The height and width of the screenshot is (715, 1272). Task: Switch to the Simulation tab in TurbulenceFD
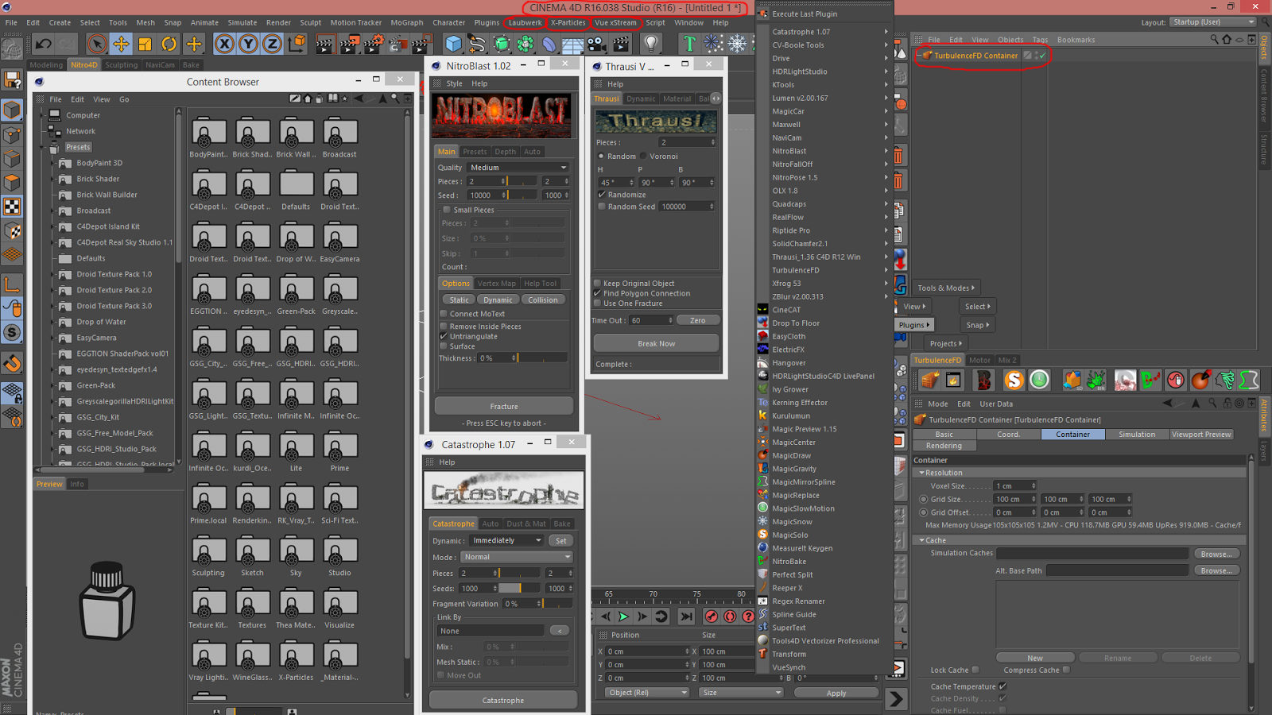pos(1137,435)
